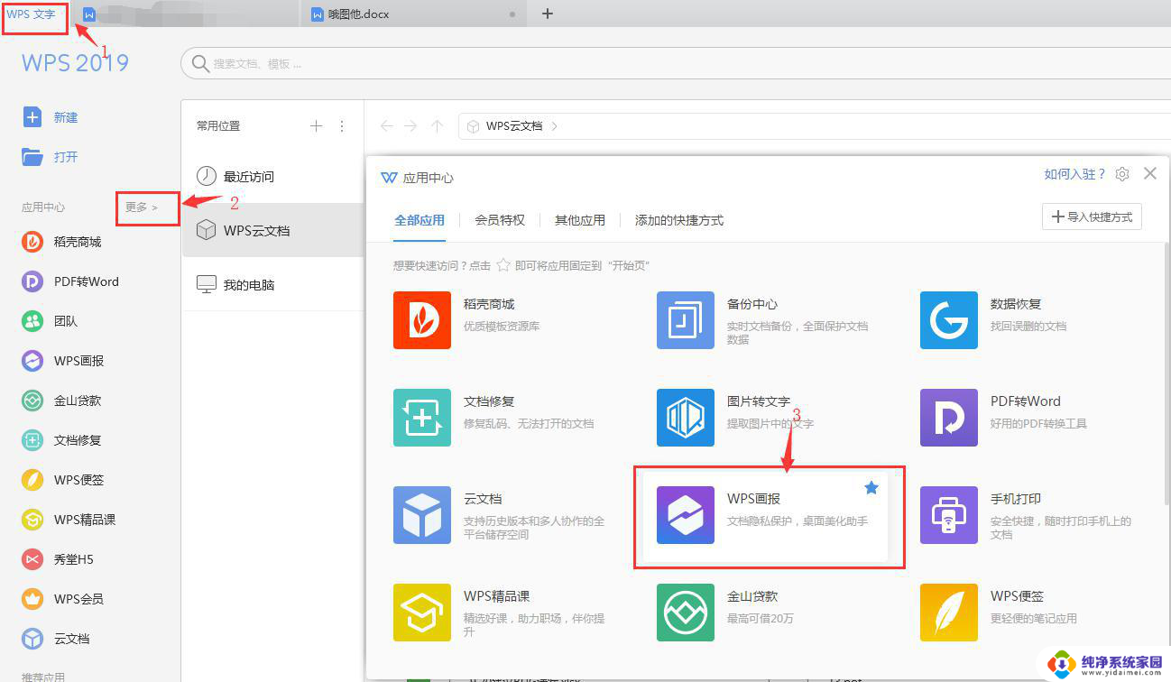Open WPS画报 in the left sidebar
This screenshot has width=1171, height=682.
[62, 361]
